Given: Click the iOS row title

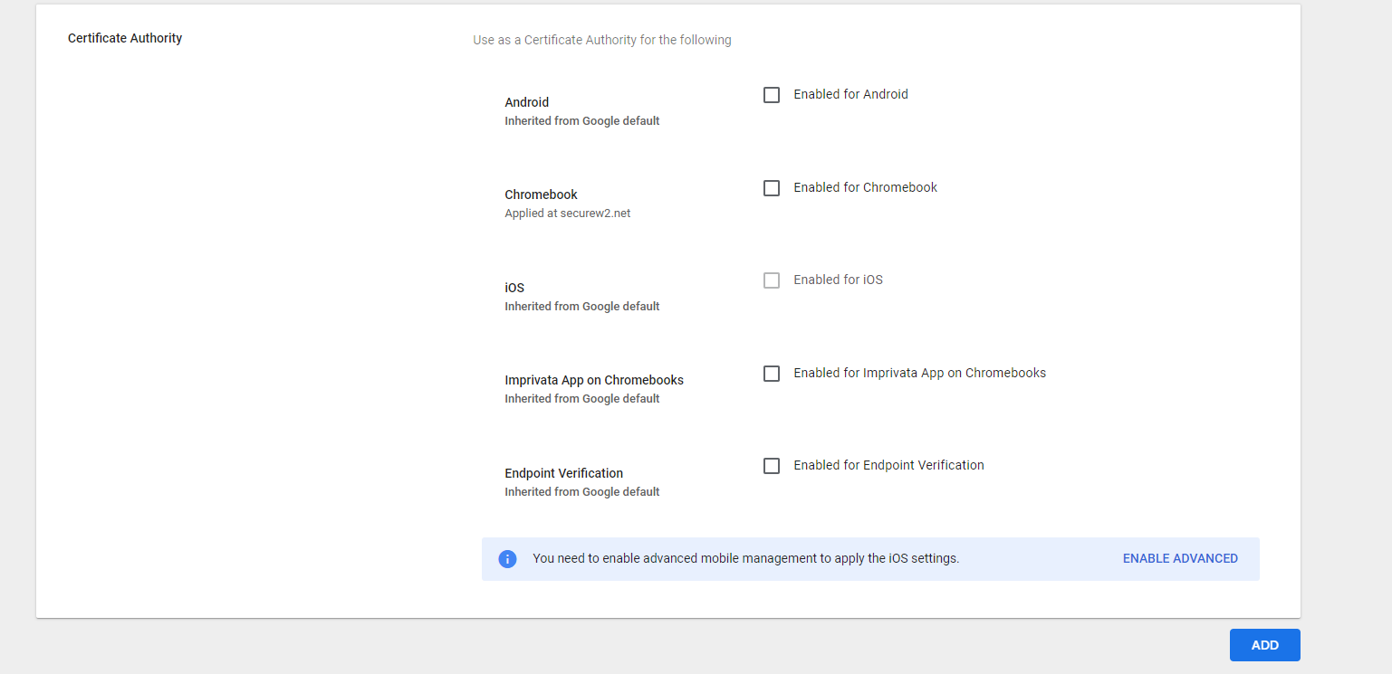Looking at the screenshot, I should (514, 288).
